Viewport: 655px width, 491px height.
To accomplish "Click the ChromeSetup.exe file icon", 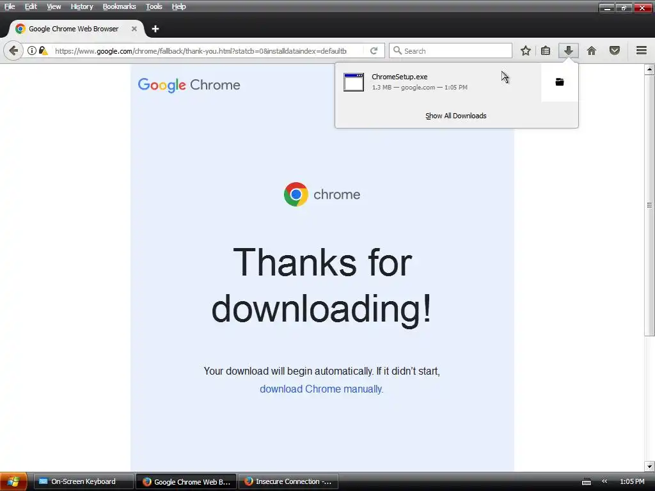I will (354, 82).
